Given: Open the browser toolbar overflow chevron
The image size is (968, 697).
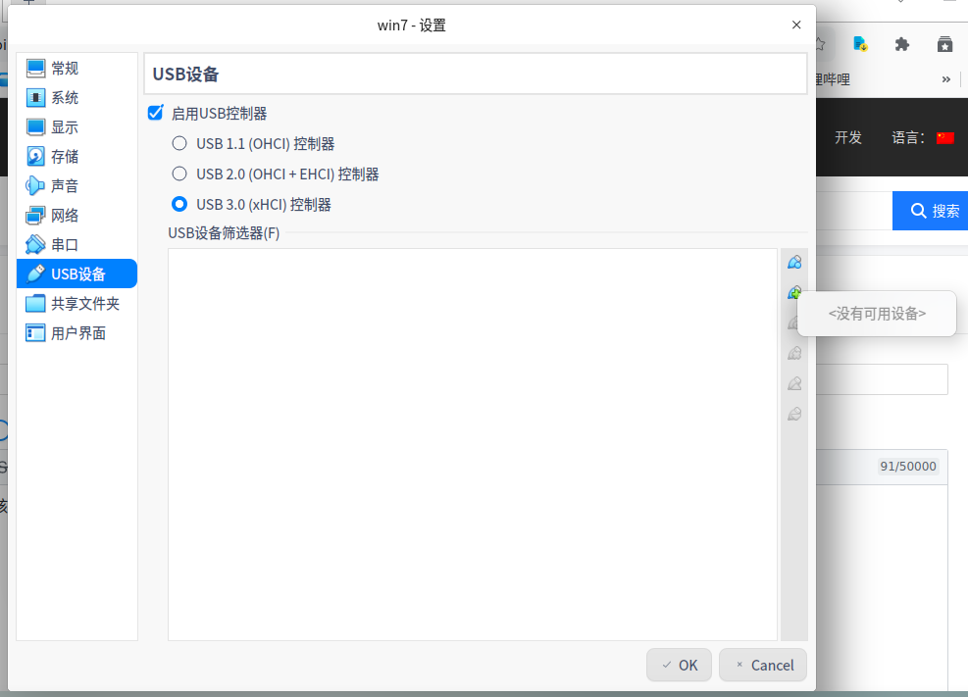Looking at the screenshot, I should (945, 79).
